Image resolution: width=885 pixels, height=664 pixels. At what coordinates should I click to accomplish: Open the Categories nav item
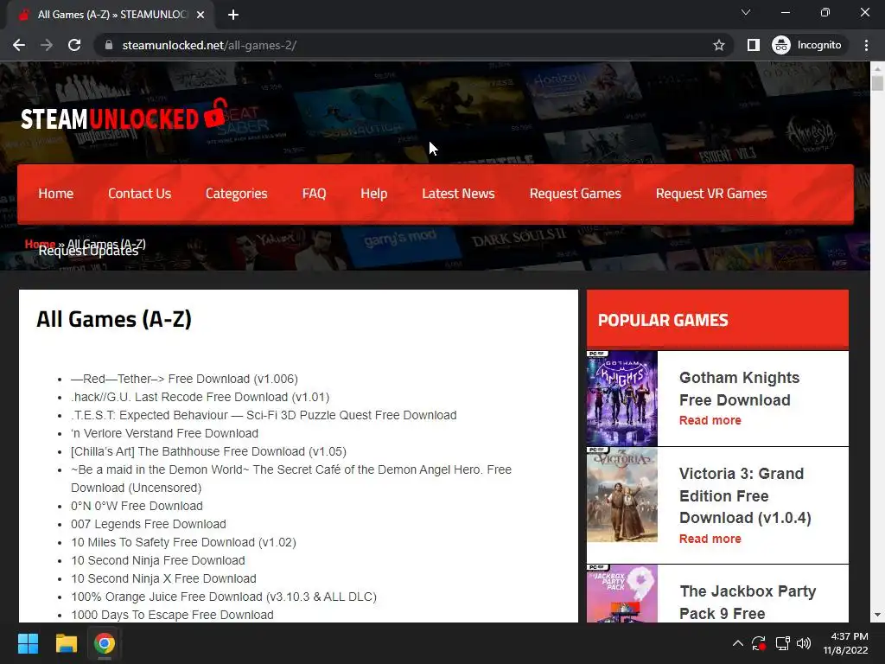pos(237,194)
